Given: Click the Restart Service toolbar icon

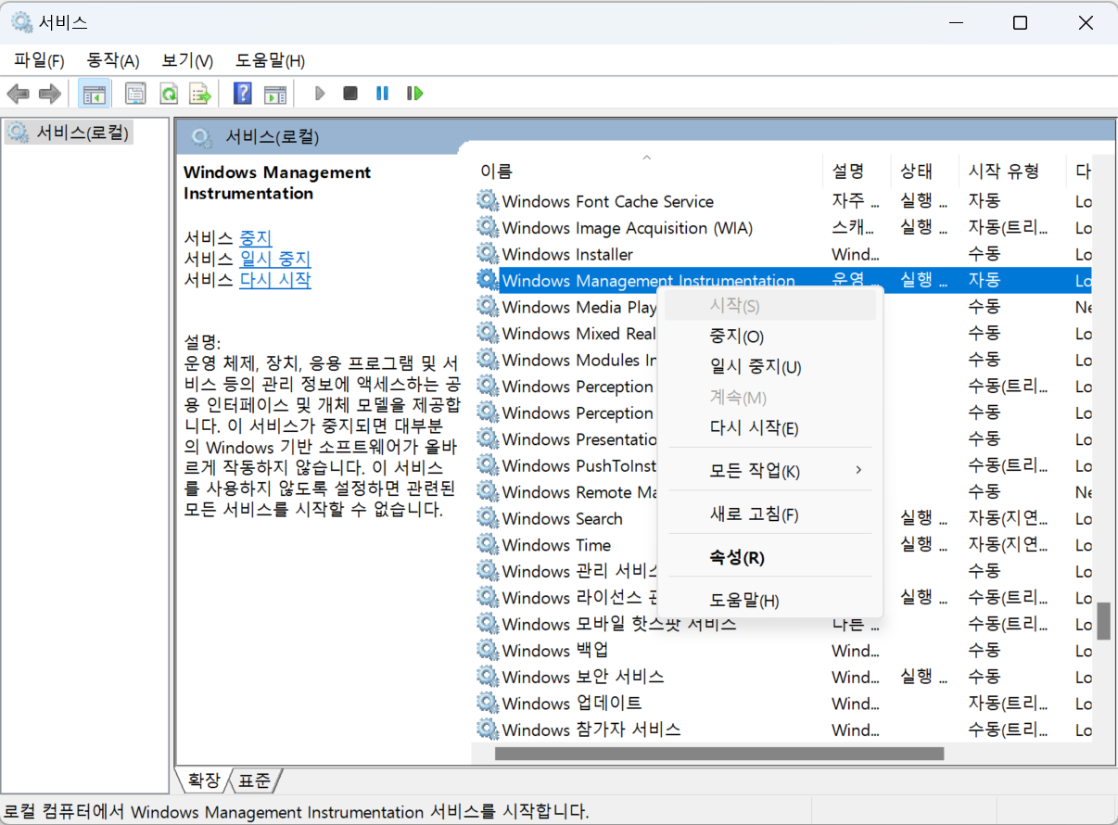Looking at the screenshot, I should [414, 94].
